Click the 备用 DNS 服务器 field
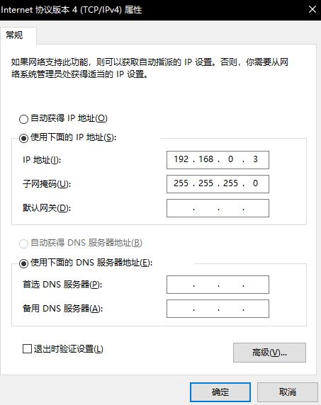The height and width of the screenshot is (405, 321). pos(218,309)
